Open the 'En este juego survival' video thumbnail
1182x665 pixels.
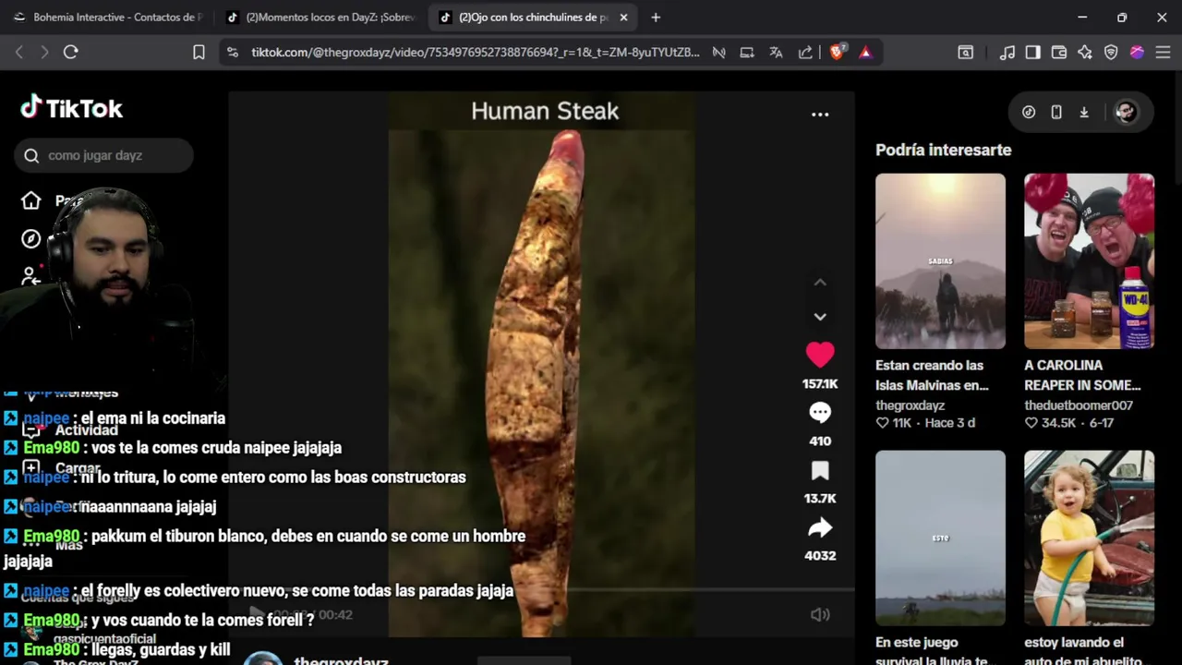[x=940, y=538]
